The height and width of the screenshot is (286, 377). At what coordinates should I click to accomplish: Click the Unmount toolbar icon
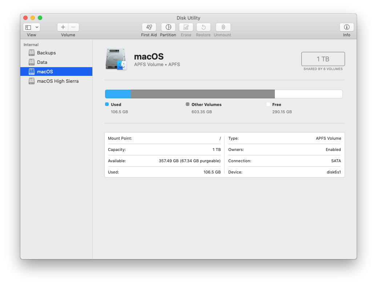[x=223, y=27]
